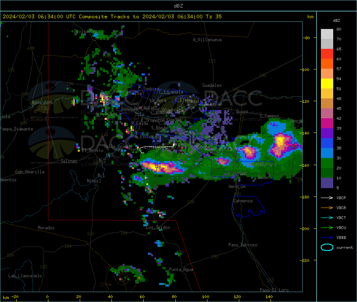Click the cyan 'current' ellipse symbol
Screen dimensions: 357x302
point(327,247)
